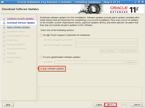Click Finish step text
This screenshot has height=108, width=145.
click(x=10, y=62)
